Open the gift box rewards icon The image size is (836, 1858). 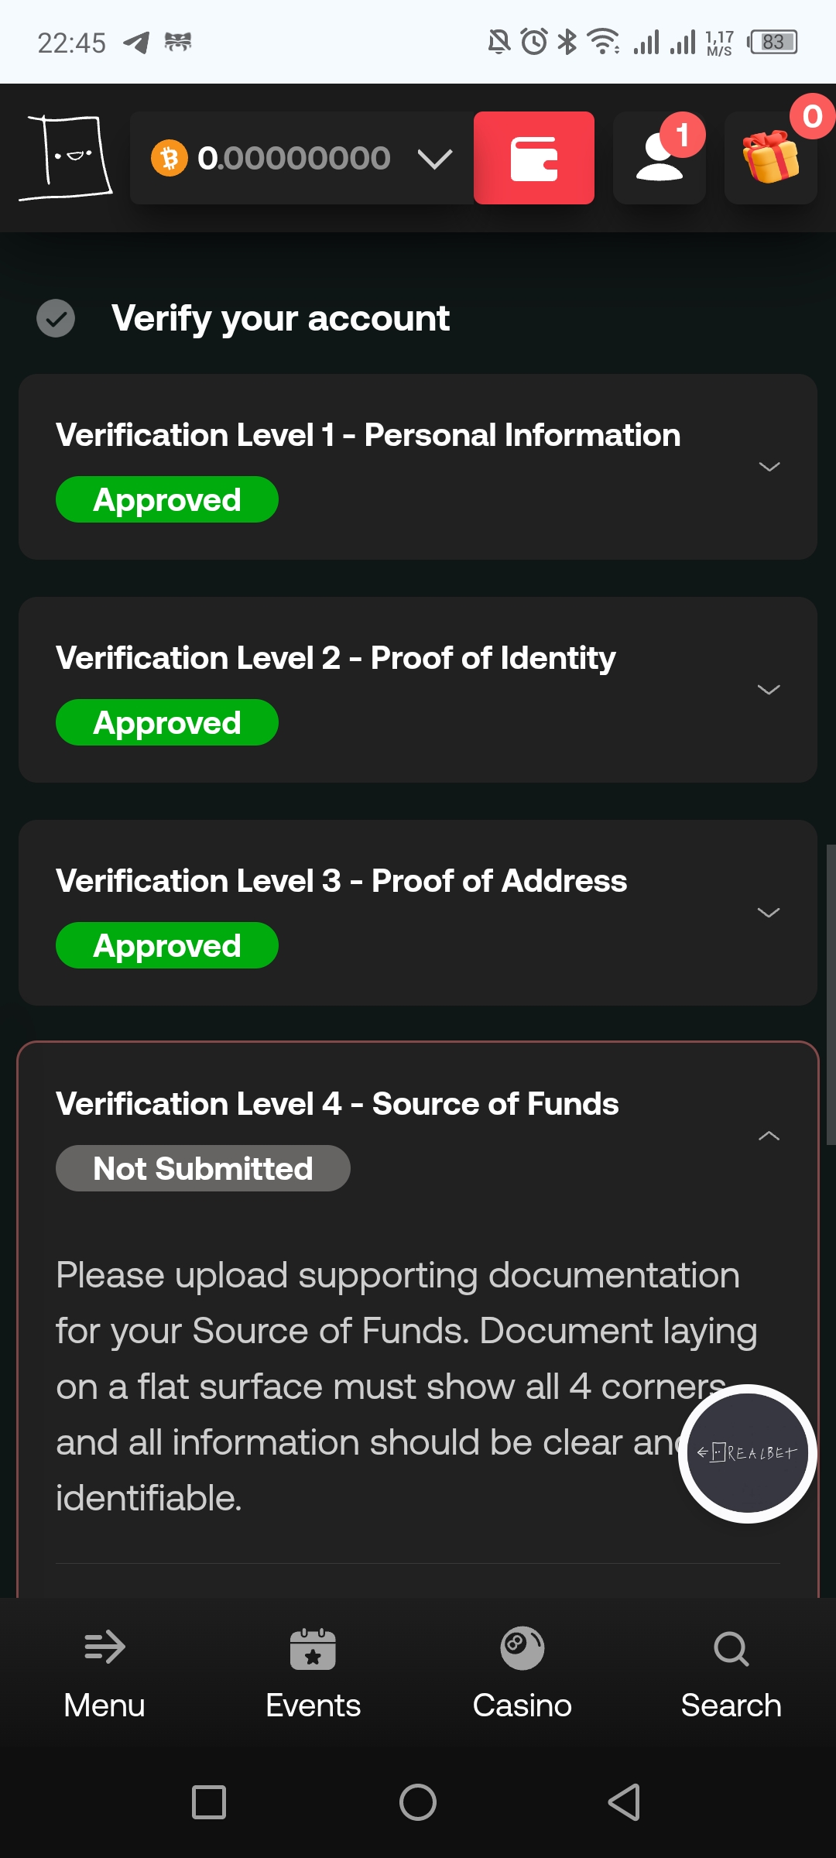click(x=771, y=158)
